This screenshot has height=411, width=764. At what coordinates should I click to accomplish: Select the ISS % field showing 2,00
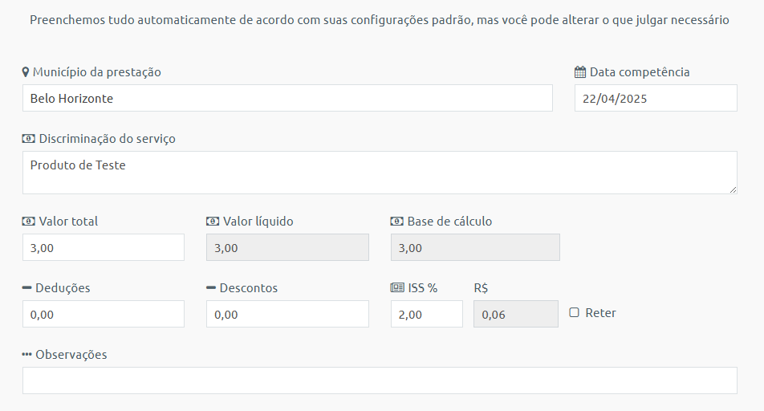click(x=427, y=314)
